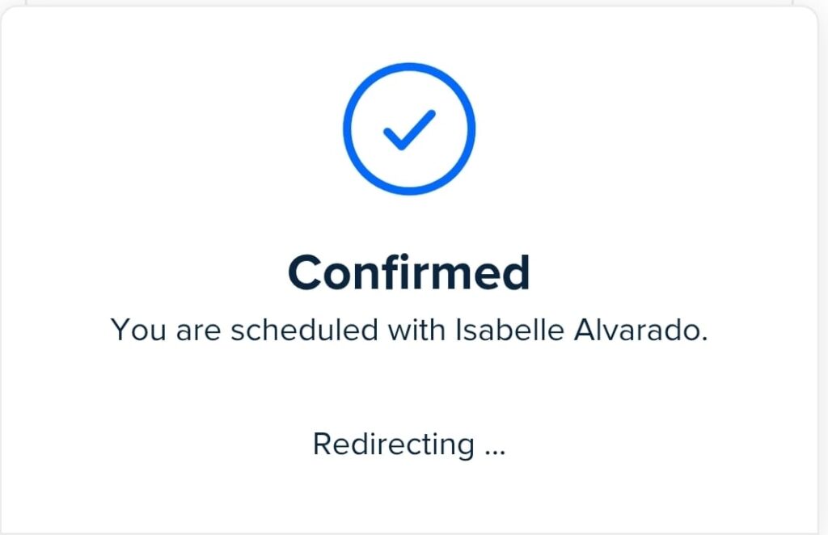Select the Confirmed heading
Image resolution: width=828 pixels, height=535 pixels.
[x=409, y=273]
